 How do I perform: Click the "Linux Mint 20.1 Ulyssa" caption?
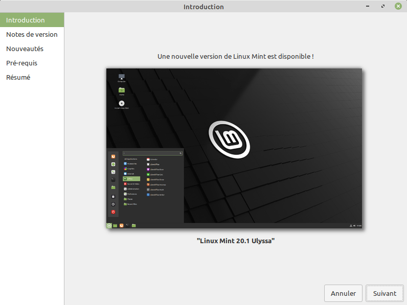tap(236, 241)
